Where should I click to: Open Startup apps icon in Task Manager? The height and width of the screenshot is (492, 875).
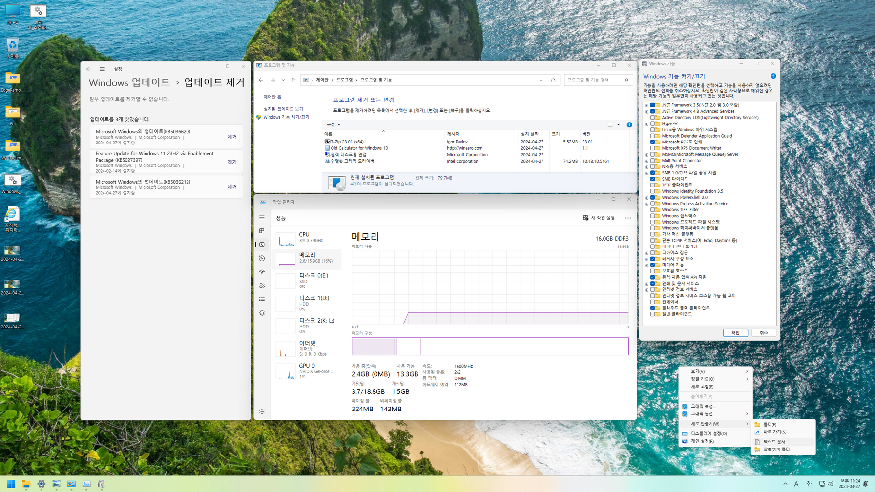click(262, 272)
